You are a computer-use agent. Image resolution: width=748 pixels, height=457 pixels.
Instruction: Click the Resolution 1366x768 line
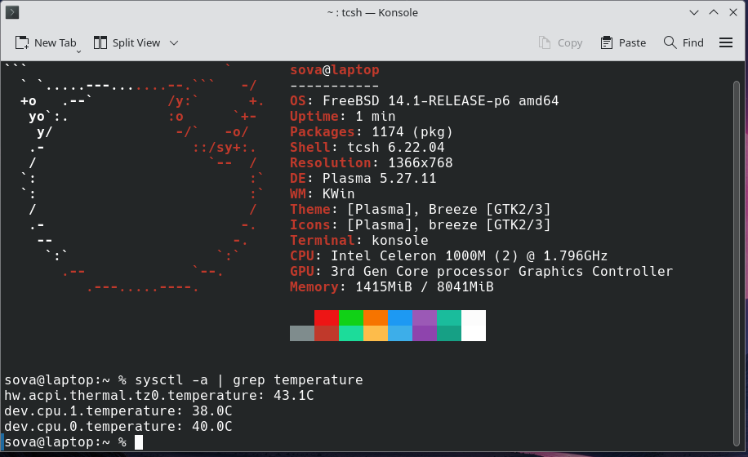pos(371,163)
